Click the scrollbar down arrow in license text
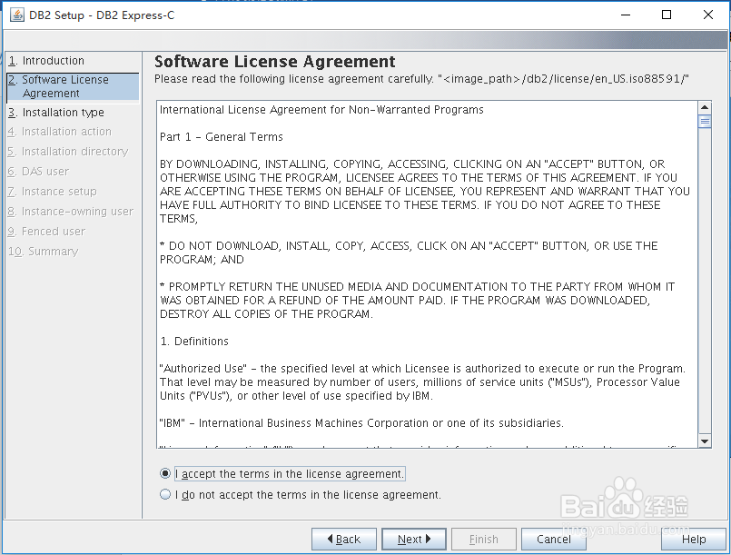Viewport: 731px width, 555px height. tap(705, 441)
